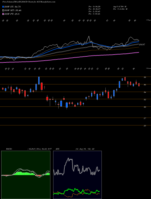Click the '<Lows' label at right edge
The width and height of the screenshot is (151, 199).
point(148,68)
